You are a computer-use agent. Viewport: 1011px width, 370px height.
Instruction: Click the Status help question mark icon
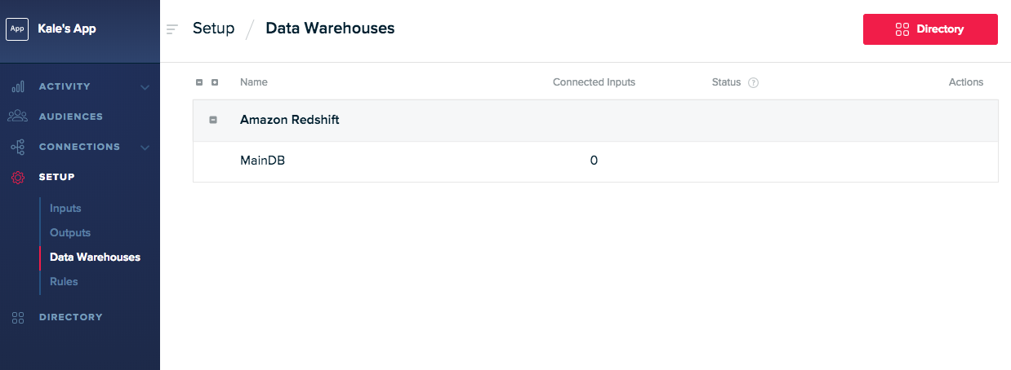754,82
